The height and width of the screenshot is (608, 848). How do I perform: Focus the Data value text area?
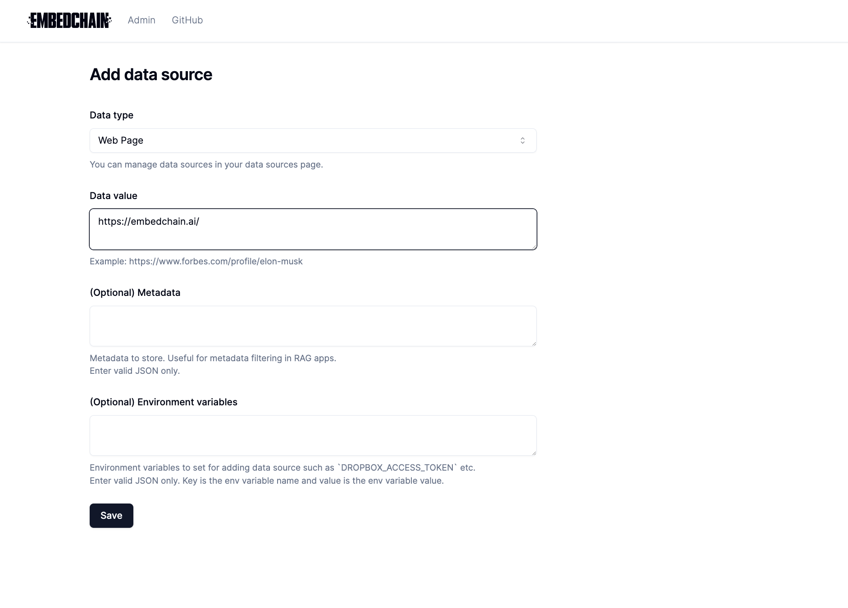click(313, 229)
